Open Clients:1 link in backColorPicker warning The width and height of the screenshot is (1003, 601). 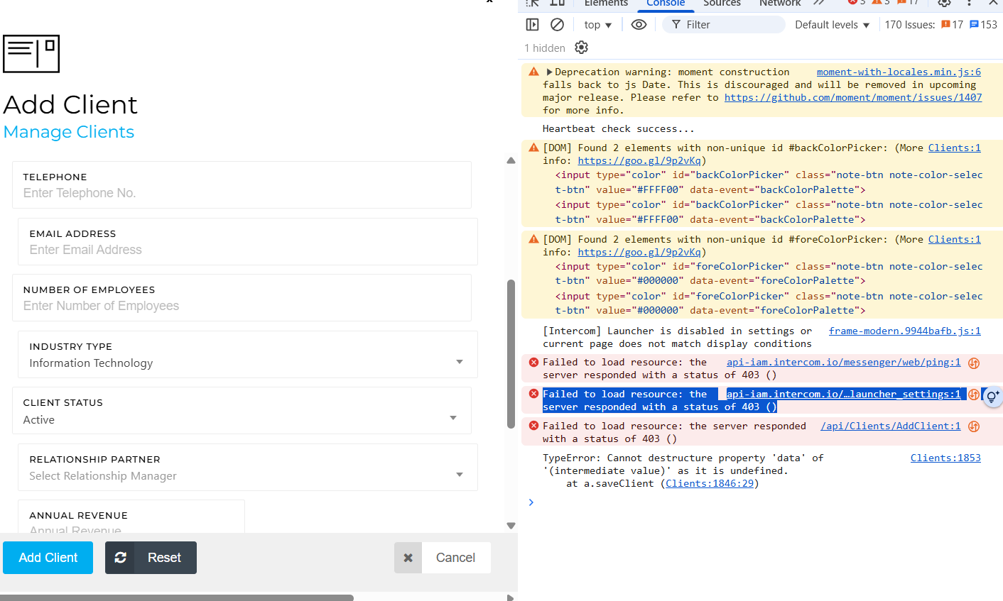coord(954,148)
